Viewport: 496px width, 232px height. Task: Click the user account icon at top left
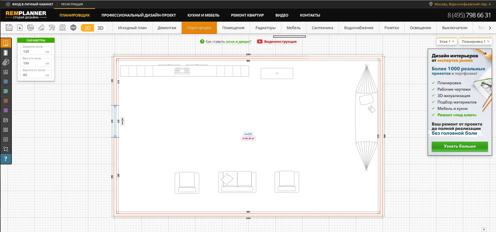pyautogui.click(x=8, y=4)
